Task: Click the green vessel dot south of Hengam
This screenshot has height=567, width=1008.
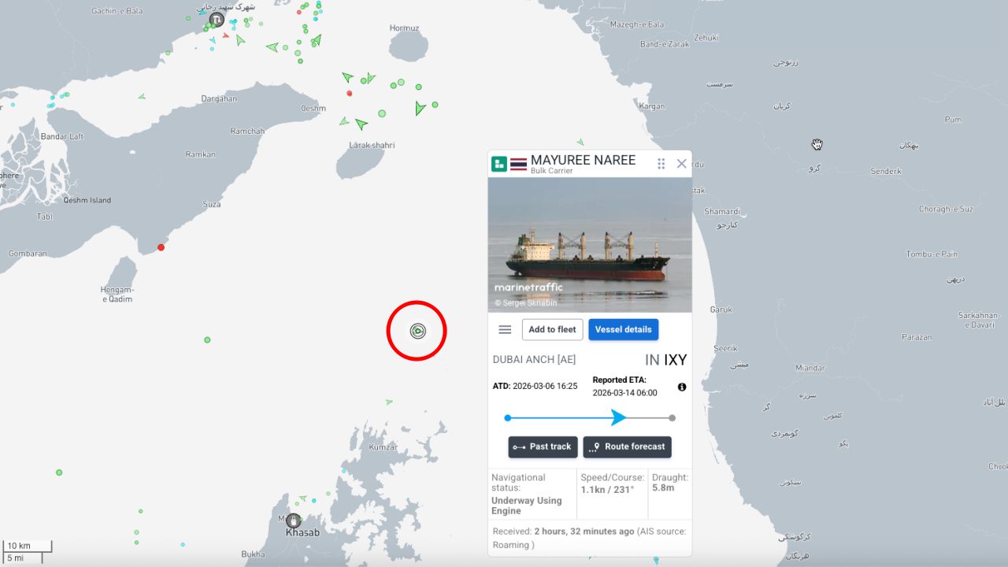Action: tap(207, 339)
